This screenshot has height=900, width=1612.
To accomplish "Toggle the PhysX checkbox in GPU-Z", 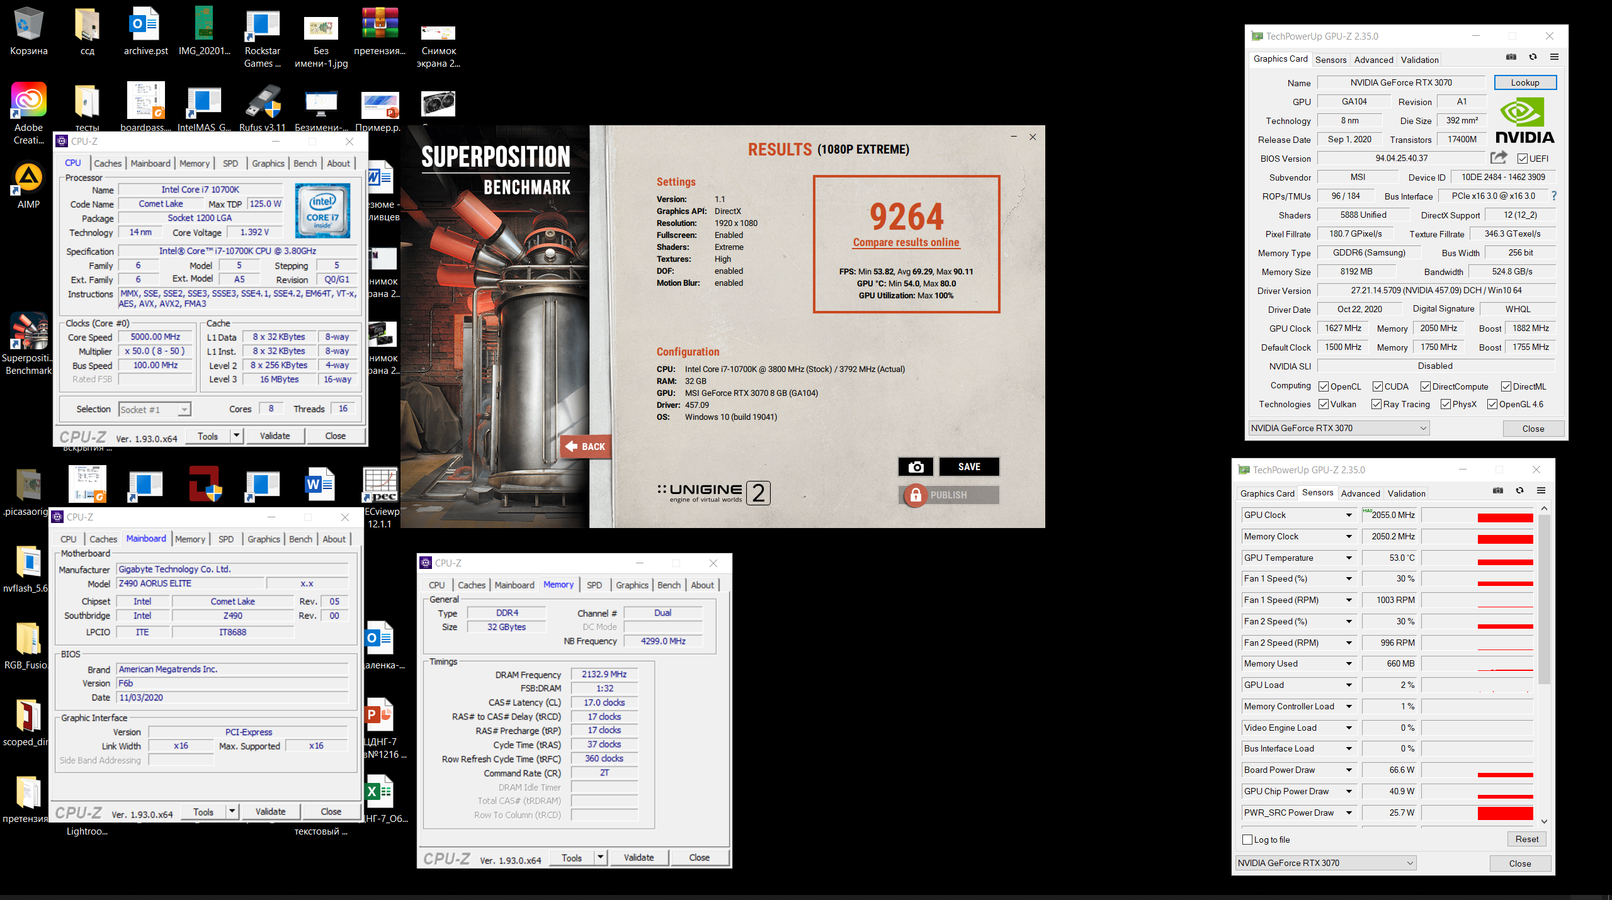I will pyautogui.click(x=1446, y=404).
